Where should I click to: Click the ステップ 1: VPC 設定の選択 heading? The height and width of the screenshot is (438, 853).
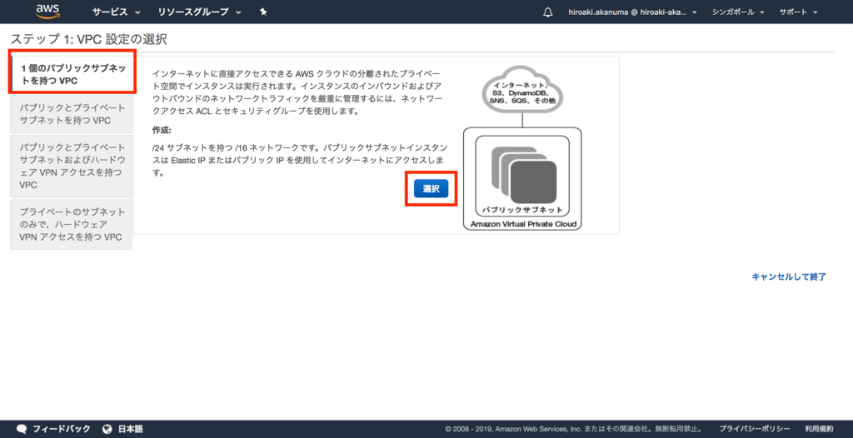(x=88, y=38)
